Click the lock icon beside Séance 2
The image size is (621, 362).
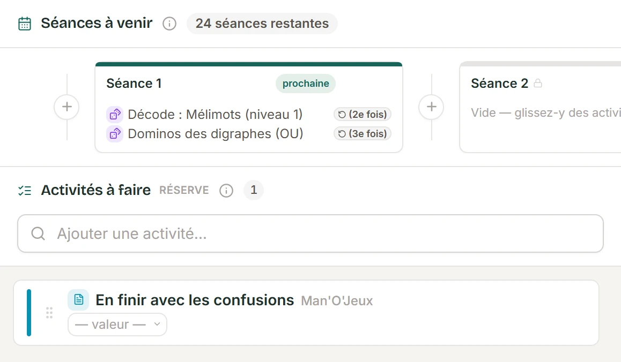[538, 83]
